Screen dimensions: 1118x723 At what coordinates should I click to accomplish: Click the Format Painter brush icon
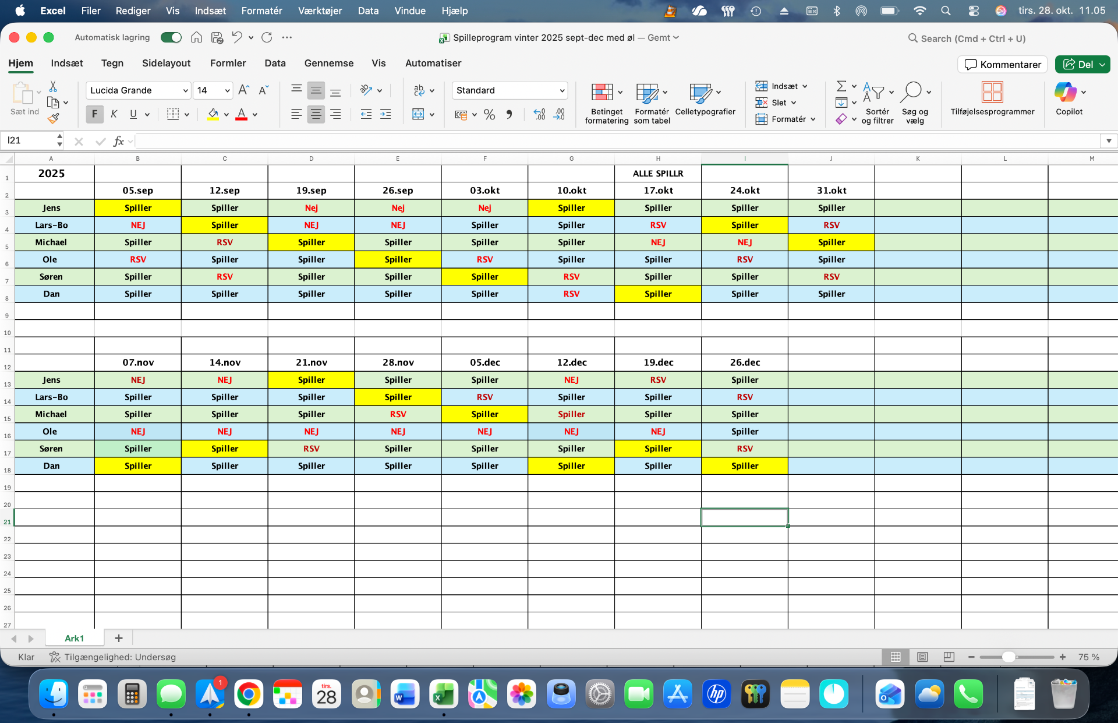(53, 118)
